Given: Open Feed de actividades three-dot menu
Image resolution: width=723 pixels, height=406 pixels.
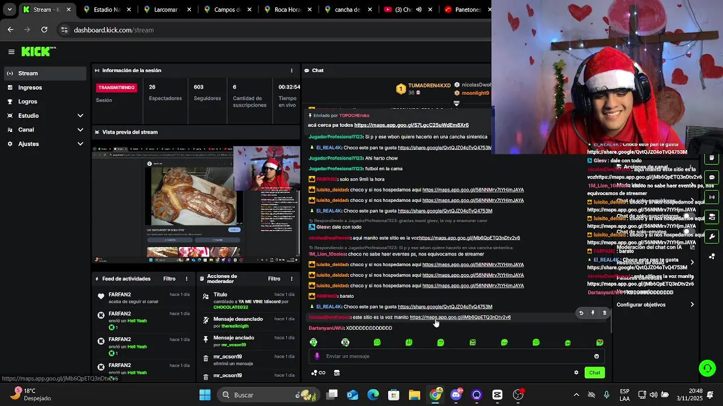Looking at the screenshot, I should (x=186, y=279).
